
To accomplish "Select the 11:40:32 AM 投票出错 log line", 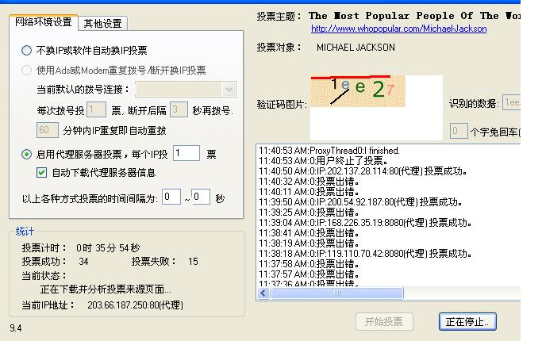I will tap(309, 182).
